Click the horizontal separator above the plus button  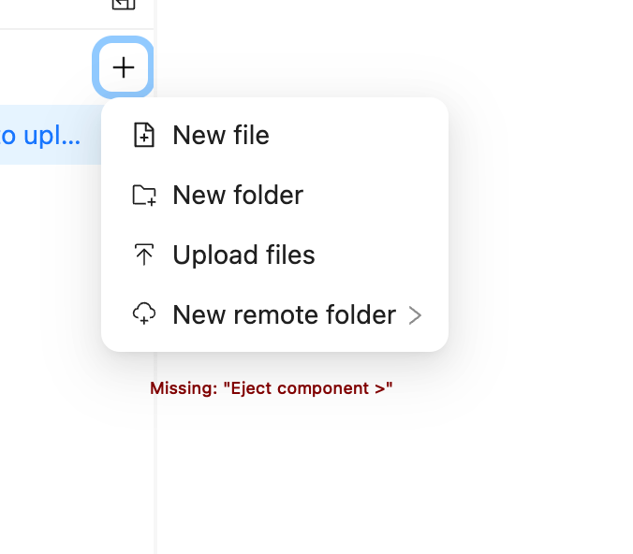click(x=56, y=29)
